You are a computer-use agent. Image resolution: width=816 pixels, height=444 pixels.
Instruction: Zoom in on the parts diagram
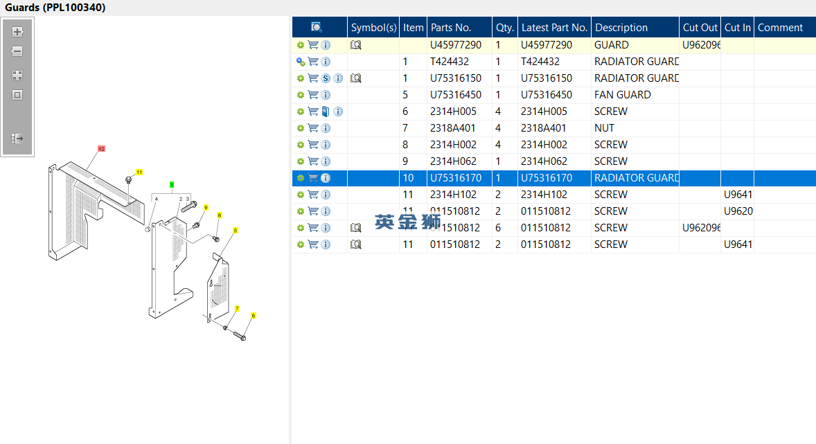(17, 32)
